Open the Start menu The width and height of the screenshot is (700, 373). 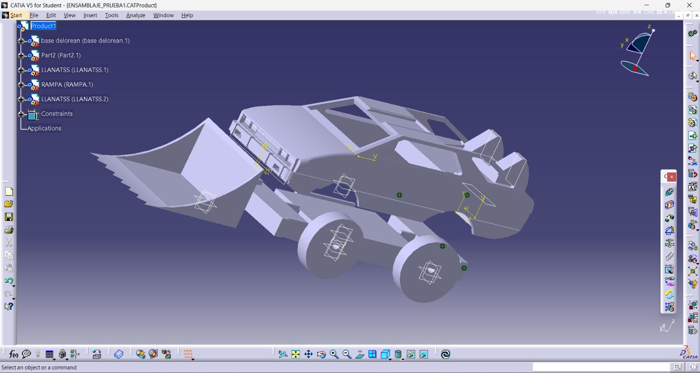(16, 15)
